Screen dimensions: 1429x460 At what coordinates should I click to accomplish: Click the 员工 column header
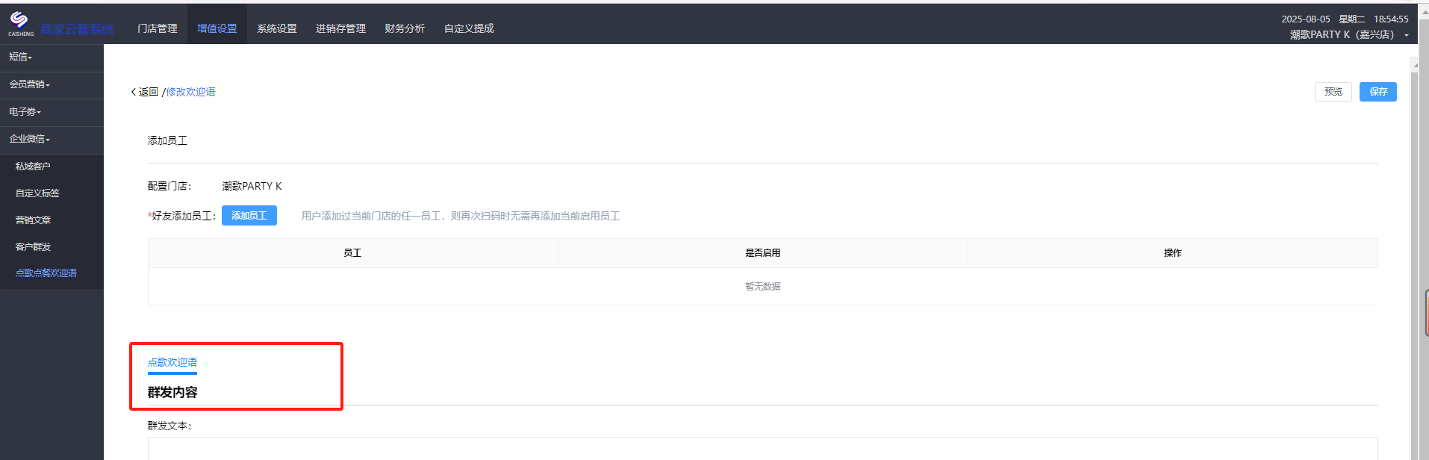tap(352, 253)
